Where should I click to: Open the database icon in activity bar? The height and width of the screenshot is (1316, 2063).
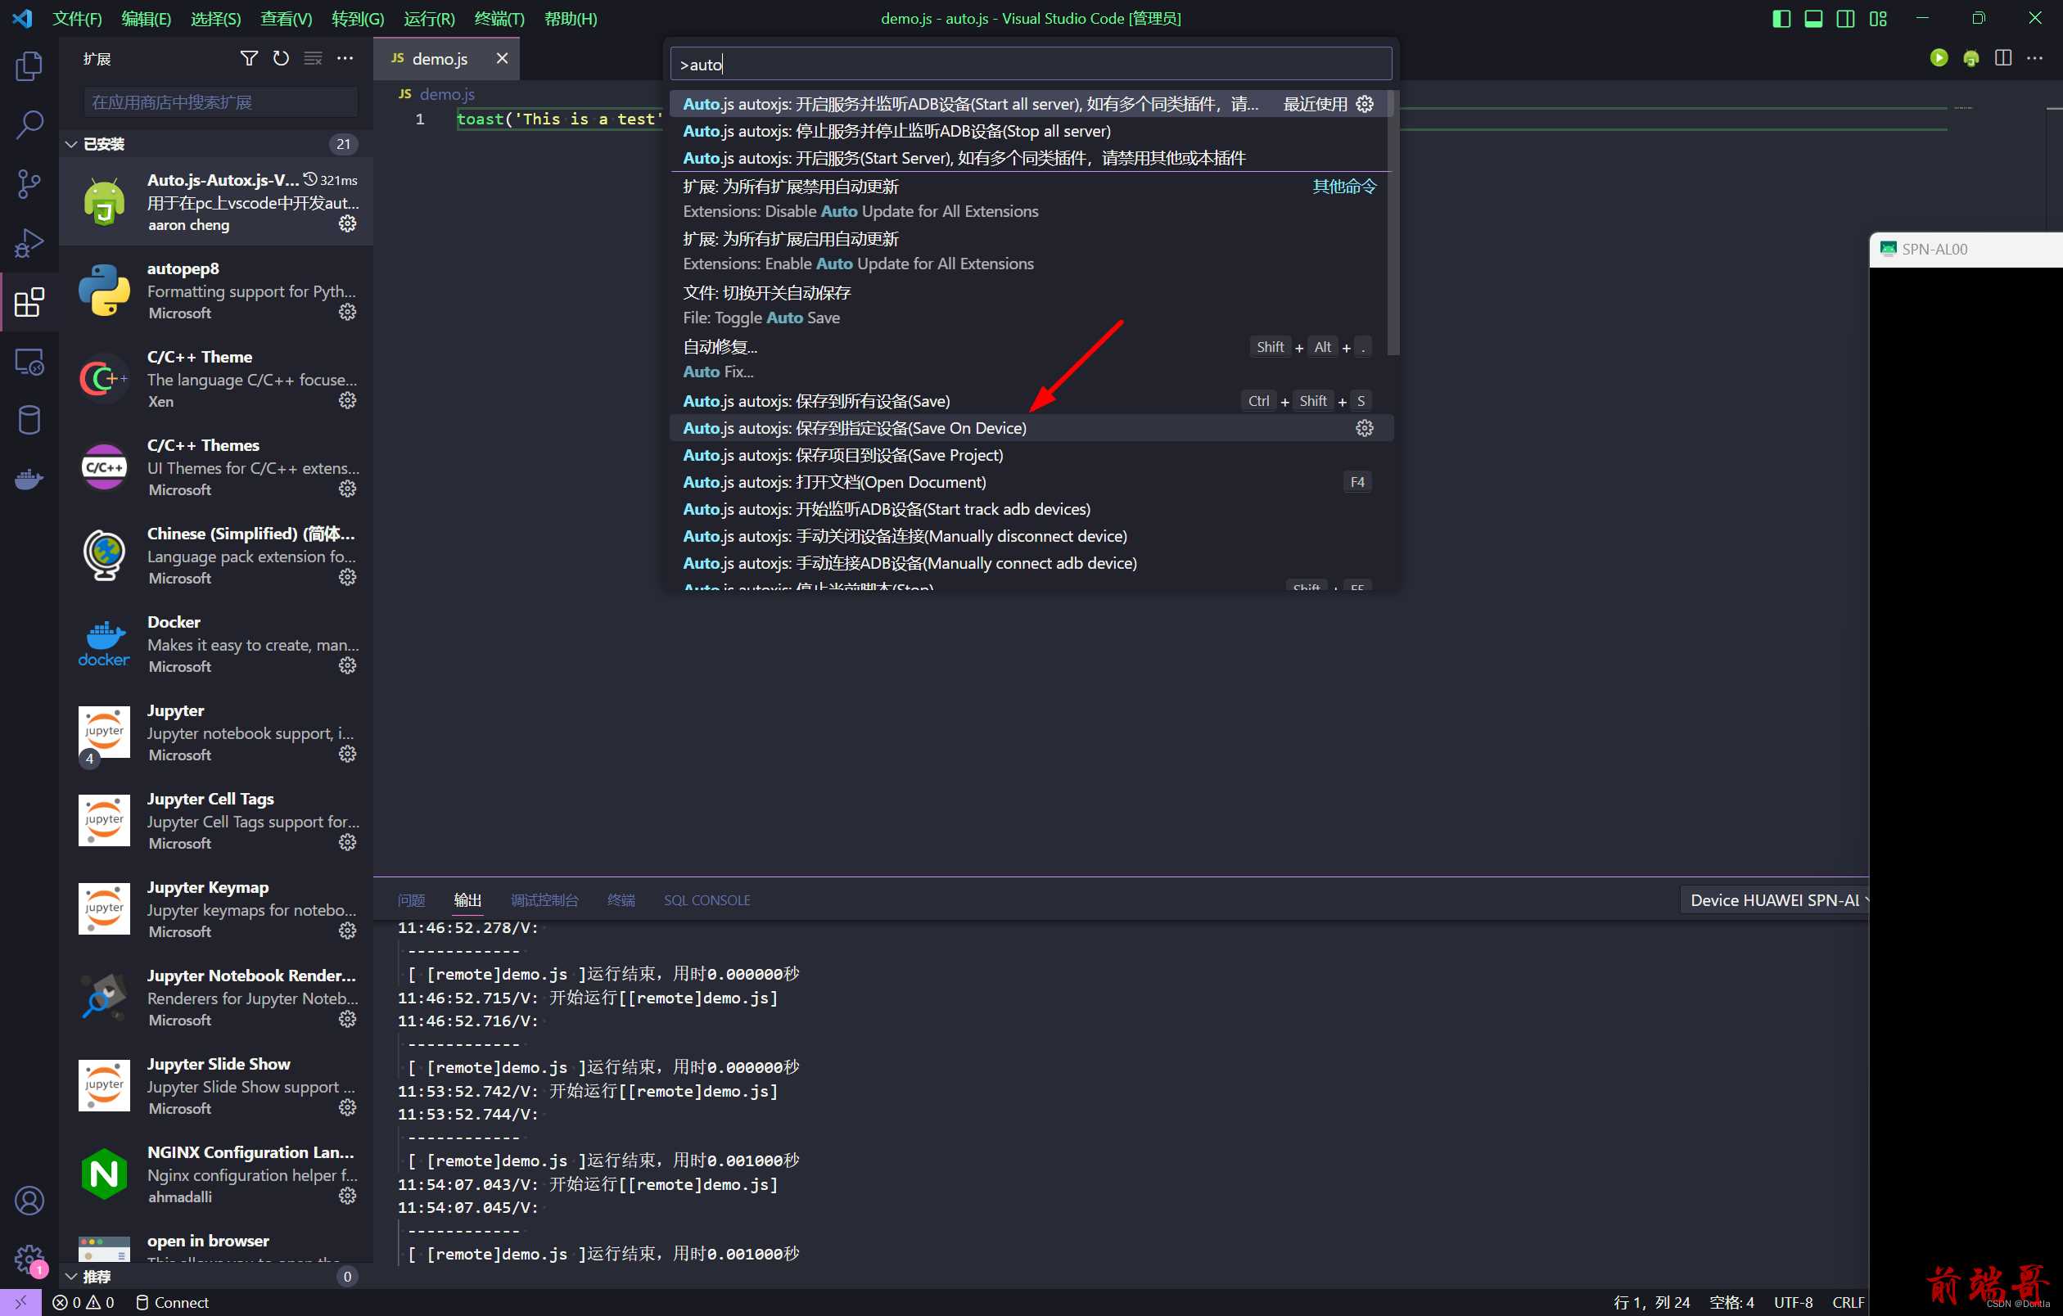point(29,421)
